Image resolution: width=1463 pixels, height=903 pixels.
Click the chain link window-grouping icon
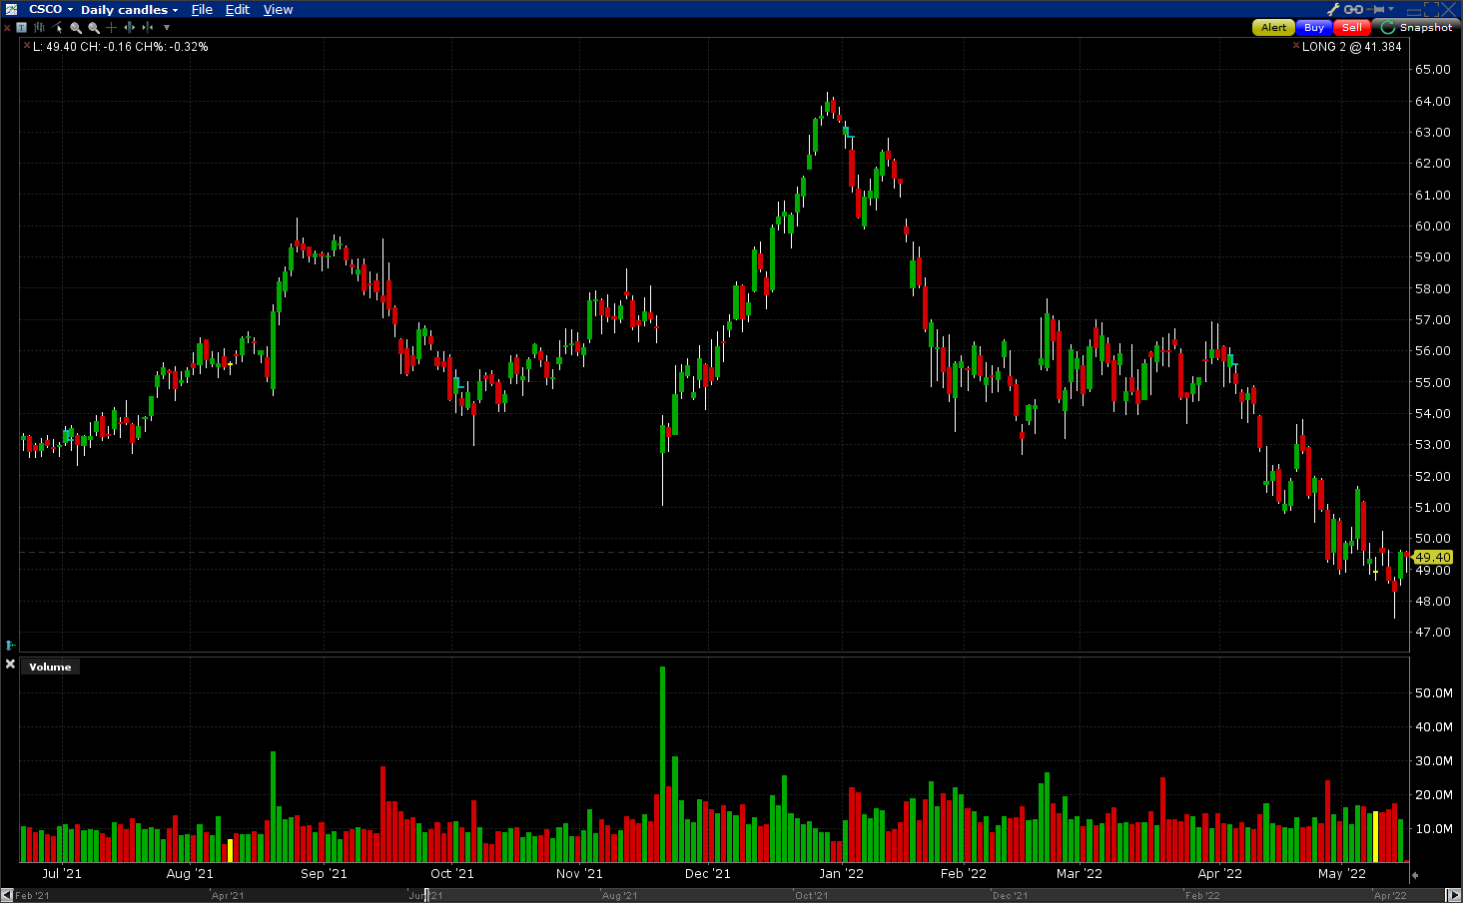[x=1353, y=9]
